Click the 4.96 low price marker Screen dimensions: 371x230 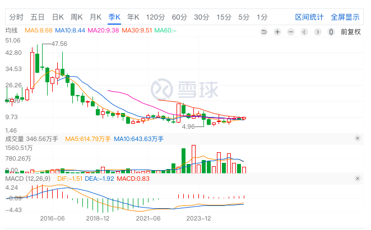[188, 126]
